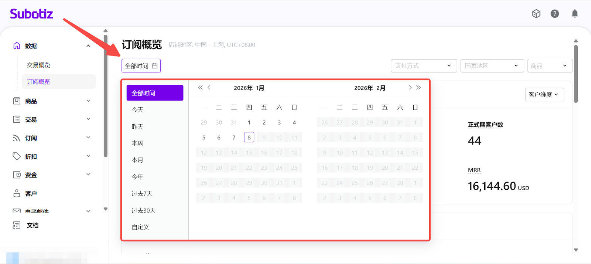Viewport: 591px width, 264px height.
Task: Open the 文档 documents sidebar item
Action: [x=33, y=225]
